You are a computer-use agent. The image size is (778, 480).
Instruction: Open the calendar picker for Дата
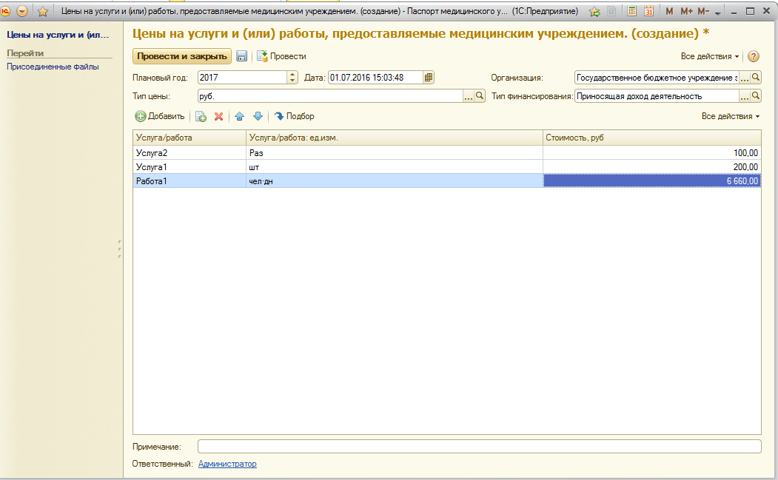pyautogui.click(x=429, y=77)
